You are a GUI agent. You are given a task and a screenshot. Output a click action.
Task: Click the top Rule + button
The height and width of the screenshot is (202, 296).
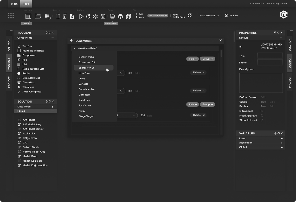pos(192,59)
